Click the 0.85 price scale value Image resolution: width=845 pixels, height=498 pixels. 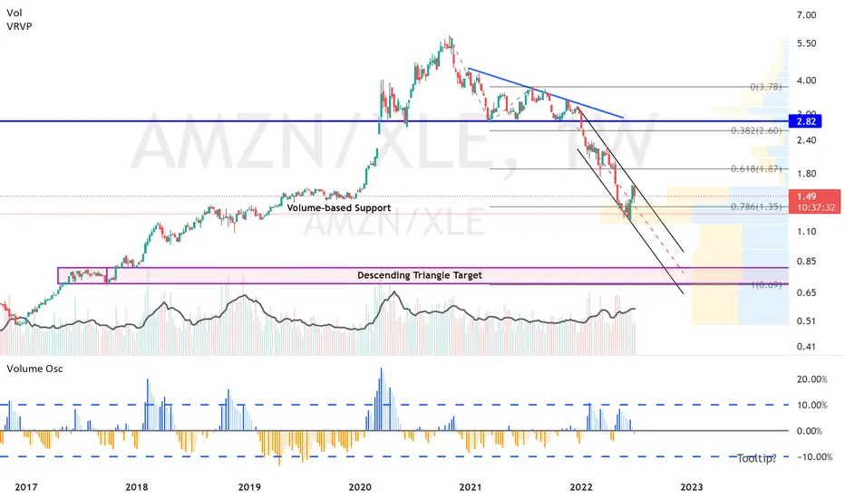tap(806, 261)
